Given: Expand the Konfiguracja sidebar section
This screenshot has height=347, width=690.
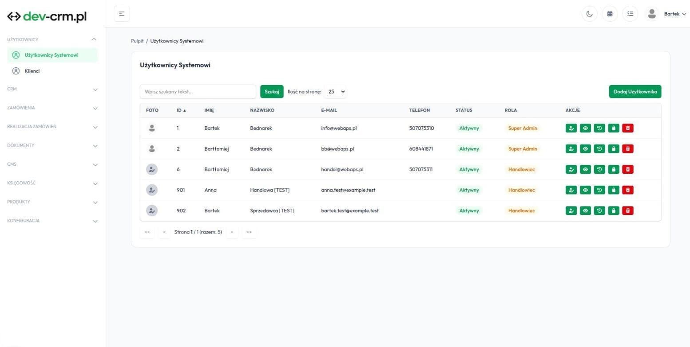Looking at the screenshot, I should [x=52, y=221].
